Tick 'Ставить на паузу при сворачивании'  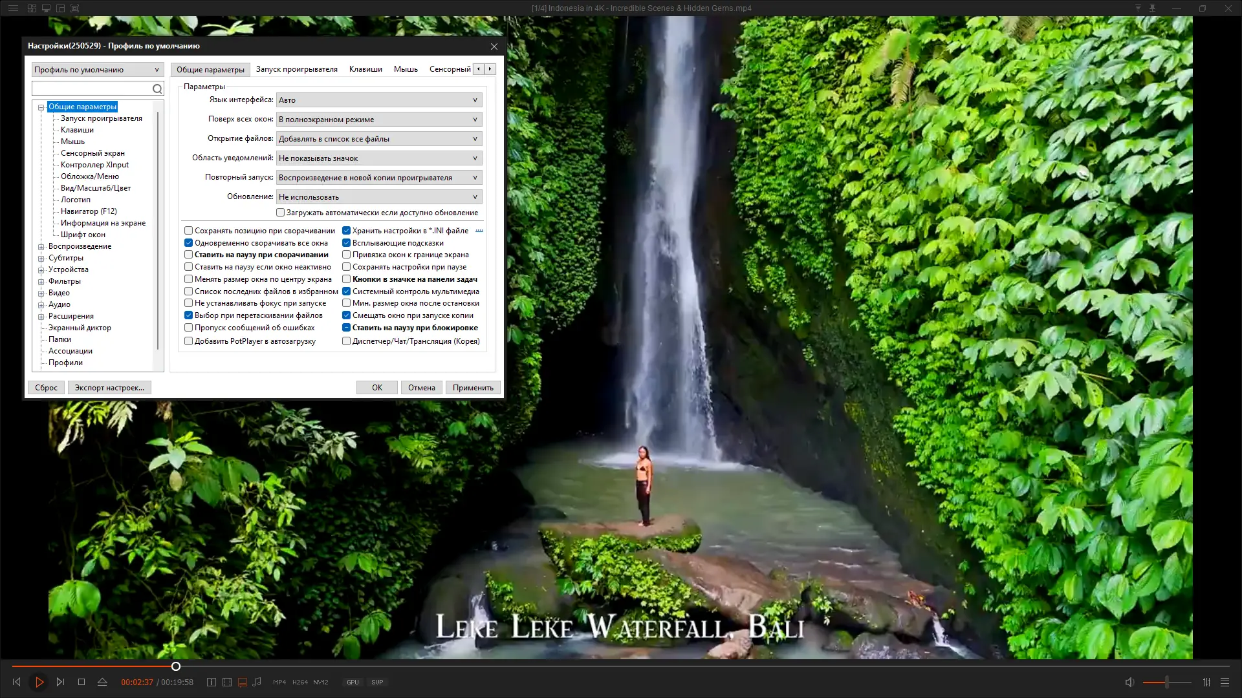click(x=189, y=255)
